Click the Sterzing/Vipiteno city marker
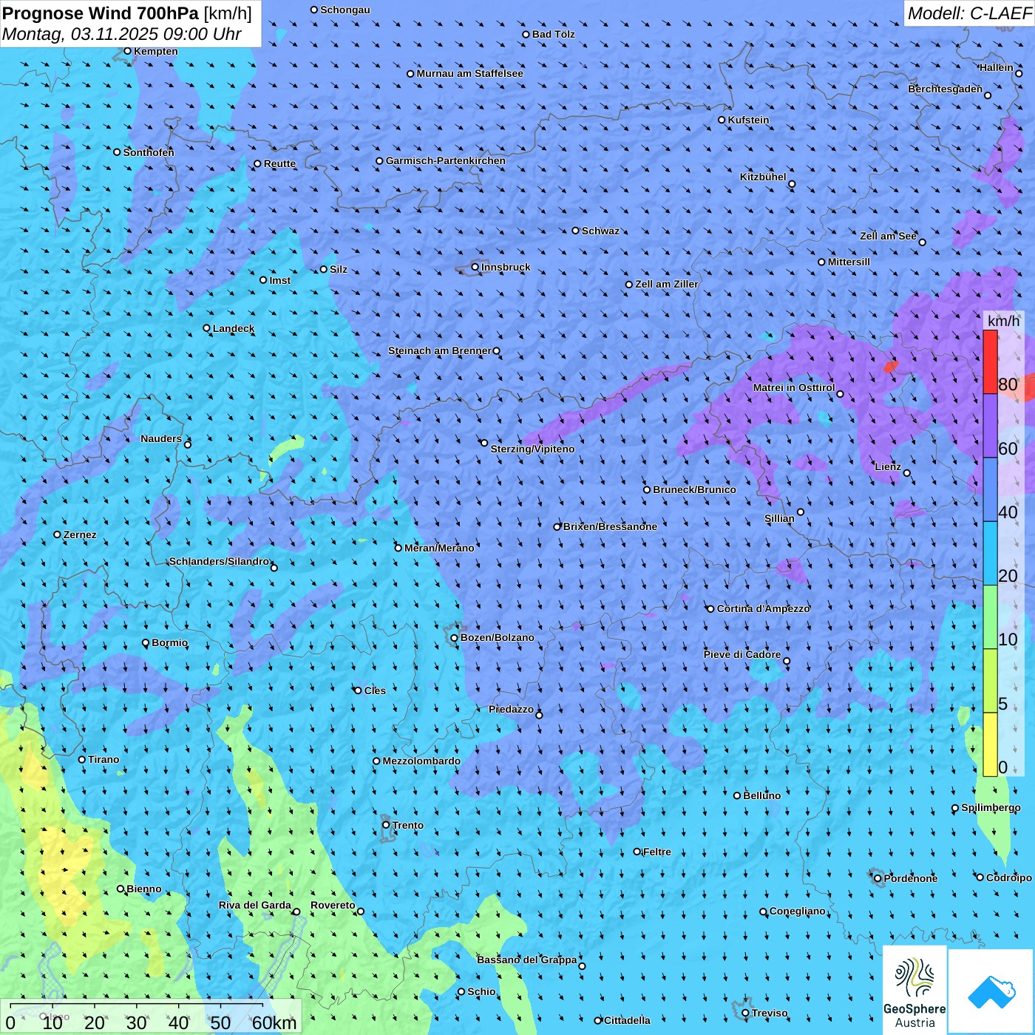The image size is (1035, 1035). click(484, 443)
